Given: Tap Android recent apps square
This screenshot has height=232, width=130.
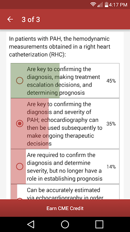Looking at the screenshot, I should click(99, 224).
